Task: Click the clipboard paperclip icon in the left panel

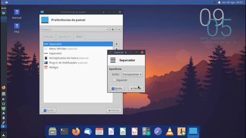Action: click(3, 123)
